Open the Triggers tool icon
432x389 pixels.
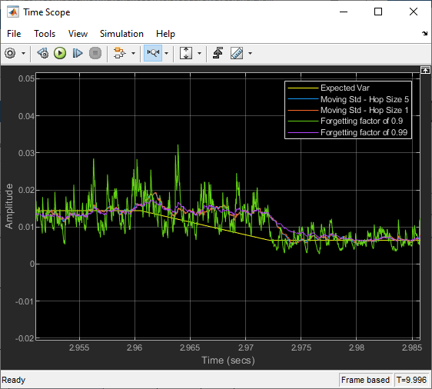click(218, 53)
